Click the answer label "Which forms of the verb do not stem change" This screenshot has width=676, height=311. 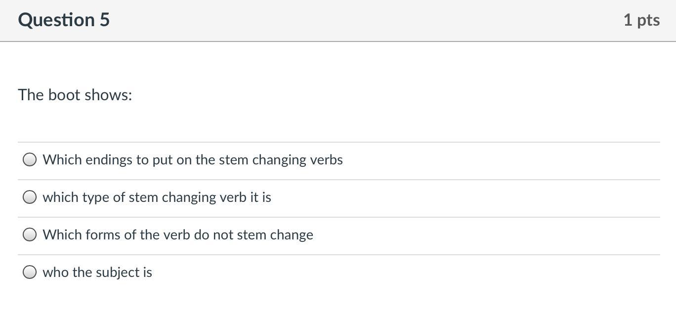pos(177,235)
